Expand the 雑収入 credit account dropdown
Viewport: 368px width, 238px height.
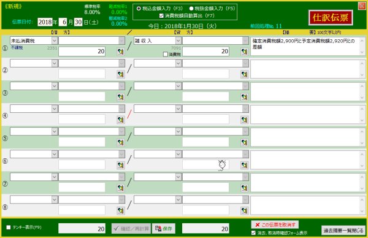click(178, 40)
